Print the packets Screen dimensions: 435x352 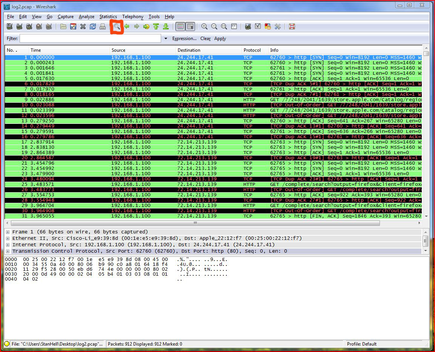click(103, 27)
